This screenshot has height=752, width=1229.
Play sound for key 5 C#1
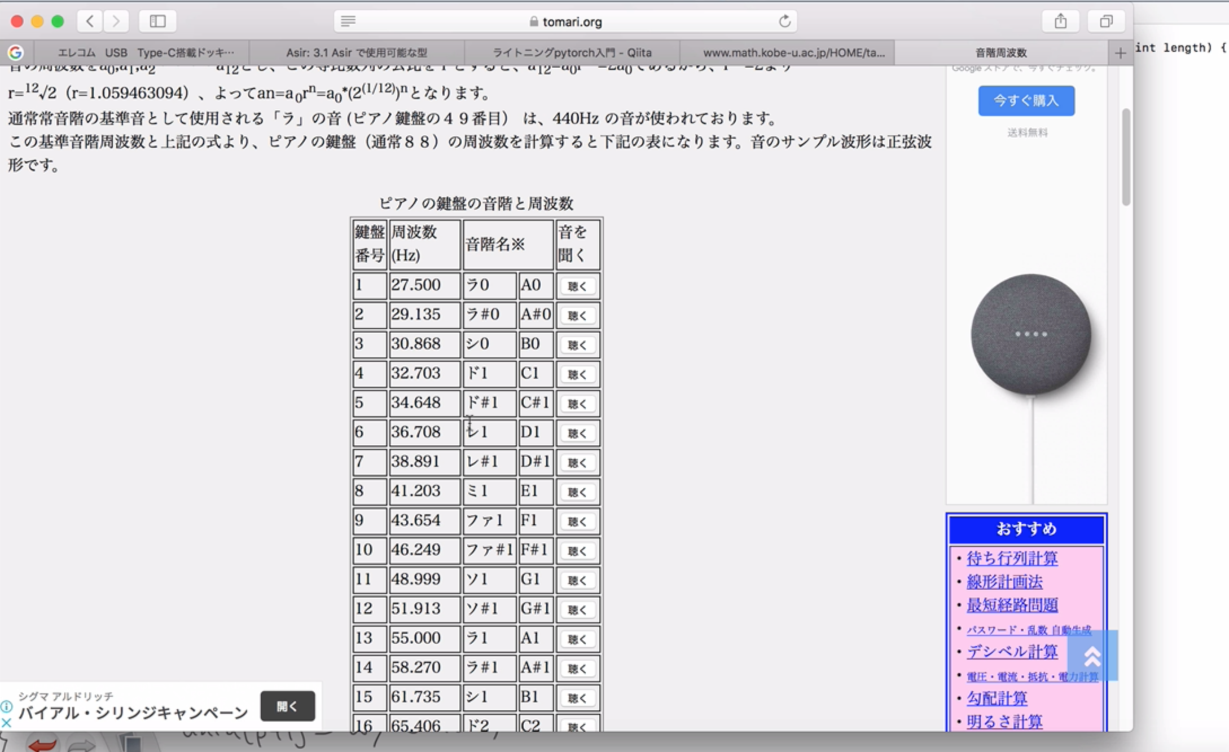[577, 404]
